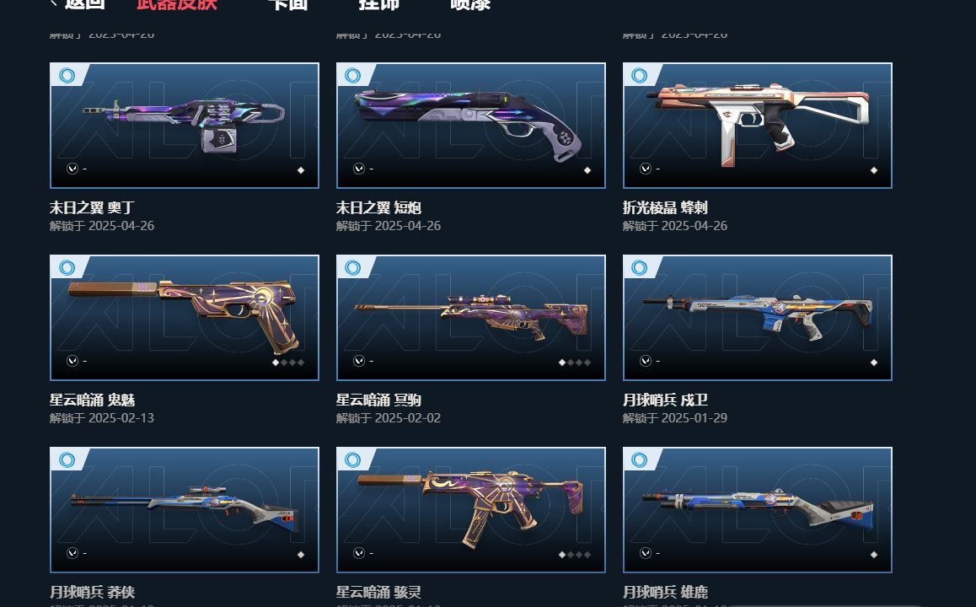The image size is (976, 607).
Task: Click the four-diamond level indicator on 星云暗涌 冥驹 card
Action: tap(575, 363)
